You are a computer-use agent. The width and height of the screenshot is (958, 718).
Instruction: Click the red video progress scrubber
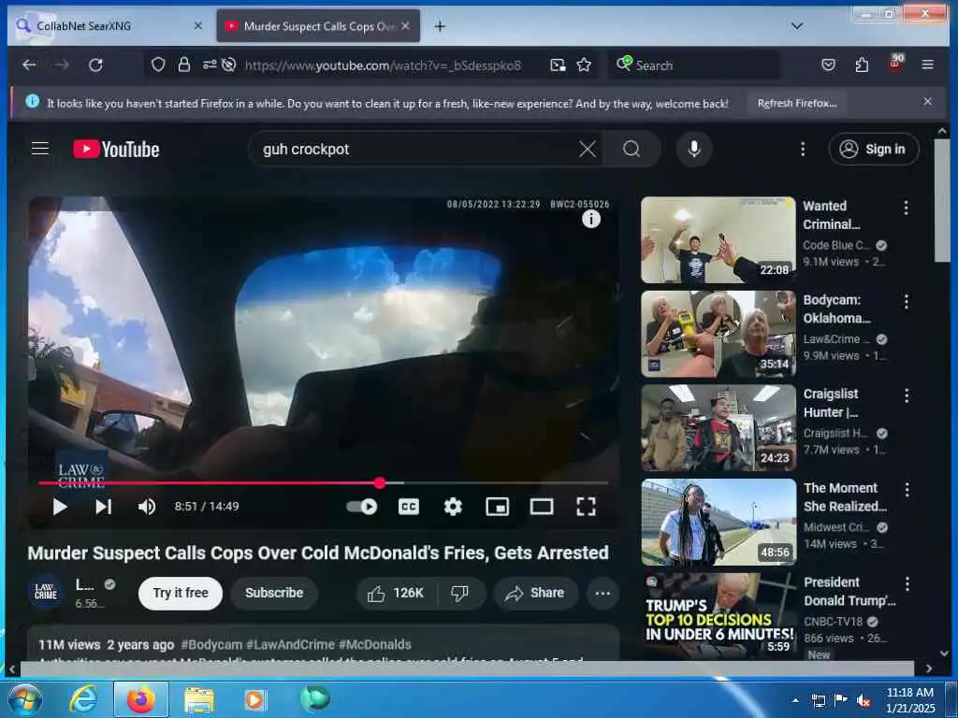(380, 483)
